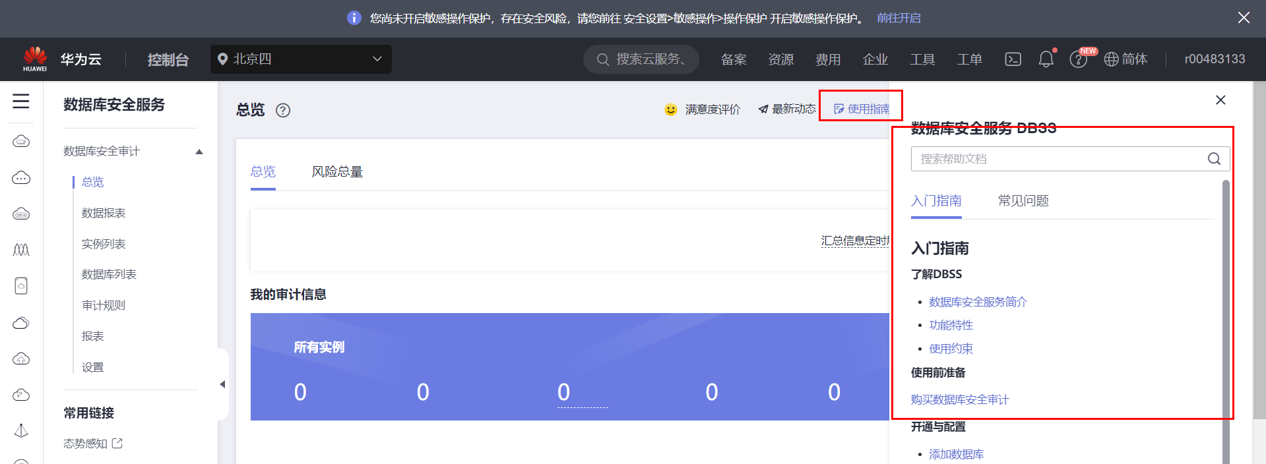The height and width of the screenshot is (464, 1266).
Task: Open the 北京四 region dropdown
Action: tap(301, 59)
